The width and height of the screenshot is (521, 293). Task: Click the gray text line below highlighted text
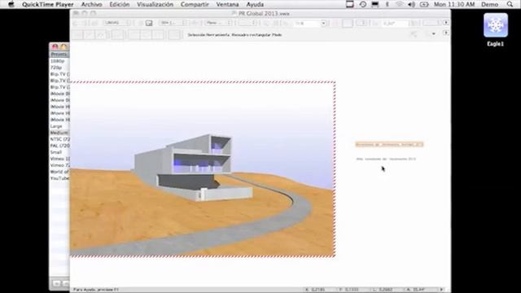386,159
